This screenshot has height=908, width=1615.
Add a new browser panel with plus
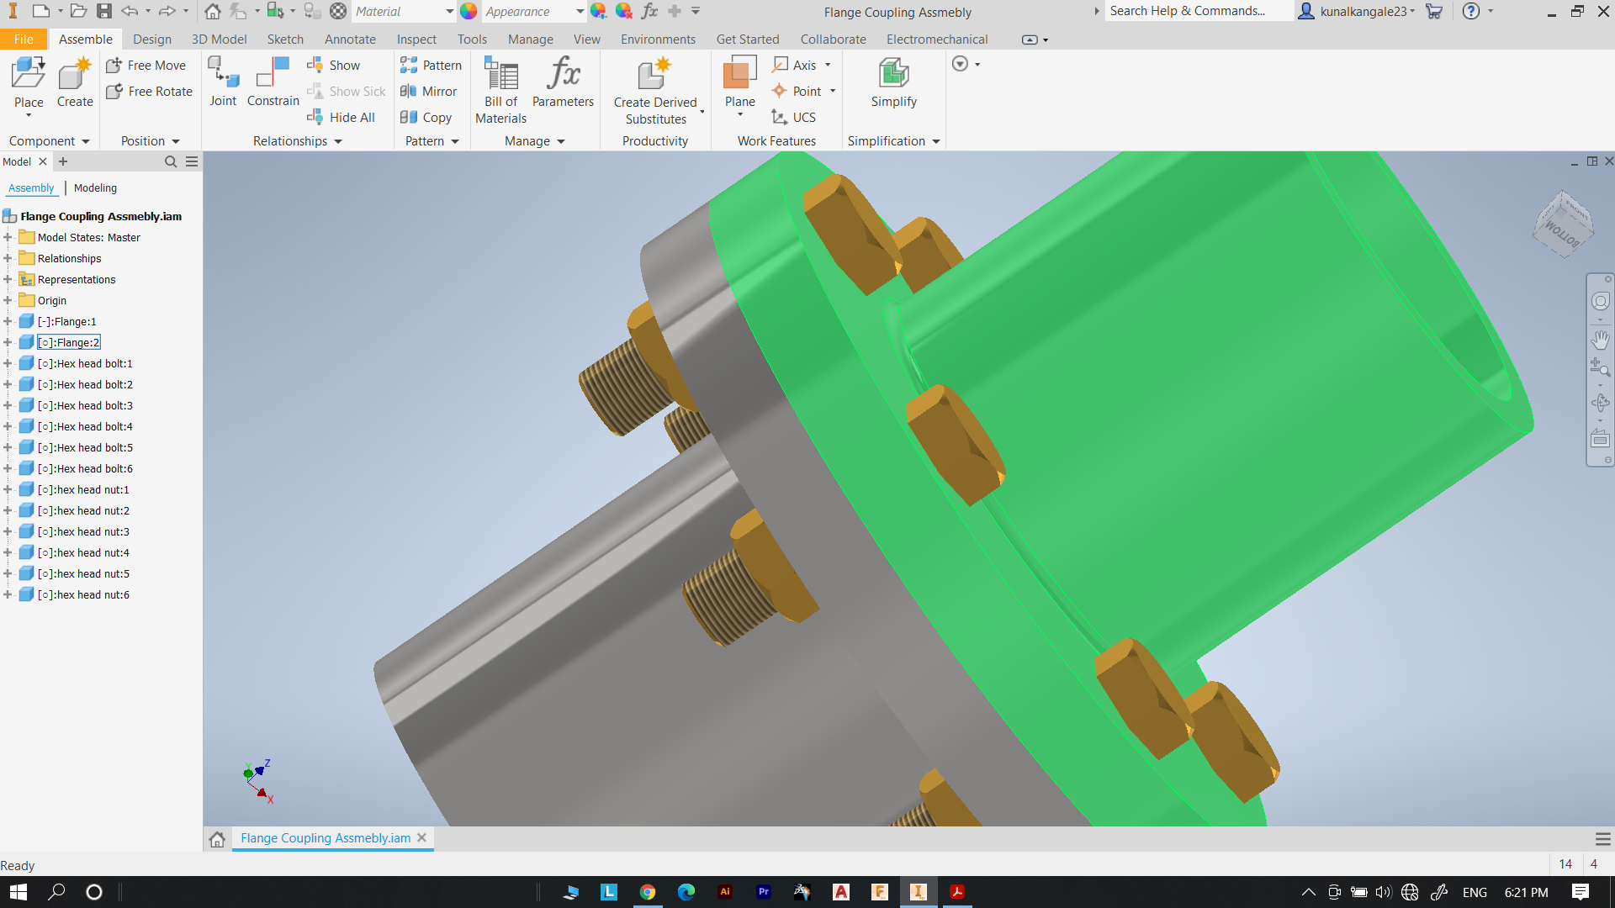(63, 161)
